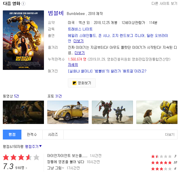The height and width of the screenshot is (173, 182).
Task: Open actor 존 시나 link
Action: [x=104, y=36]
